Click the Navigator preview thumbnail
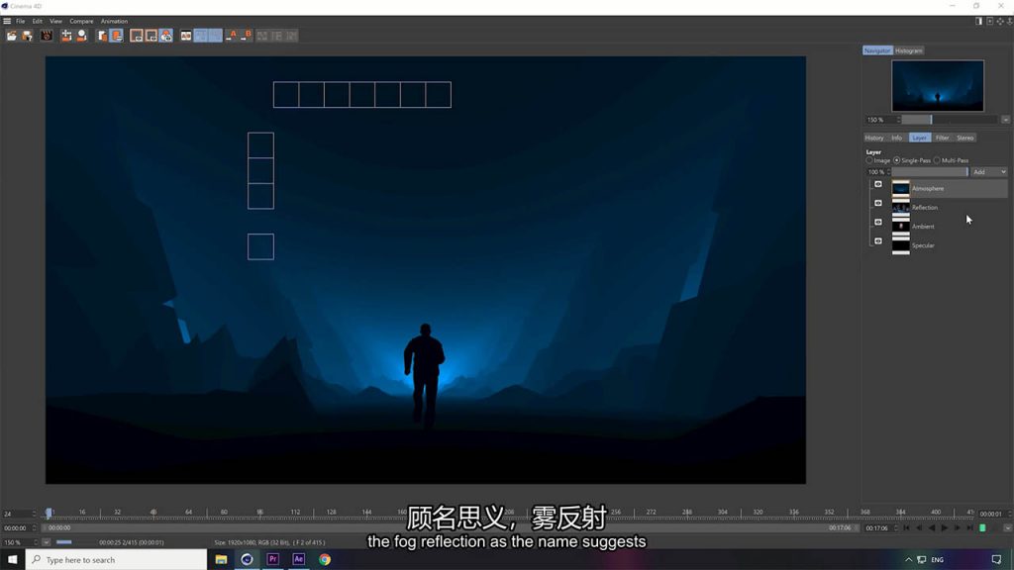 tap(938, 86)
